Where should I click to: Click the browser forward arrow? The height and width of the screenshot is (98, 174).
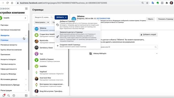click(3, 3)
